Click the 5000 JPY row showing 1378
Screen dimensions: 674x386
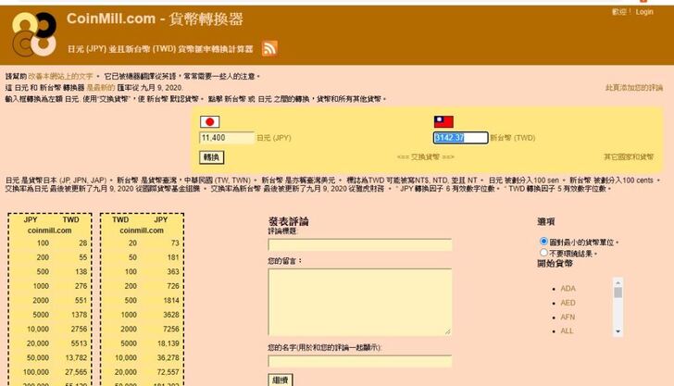pyautogui.click(x=50, y=315)
